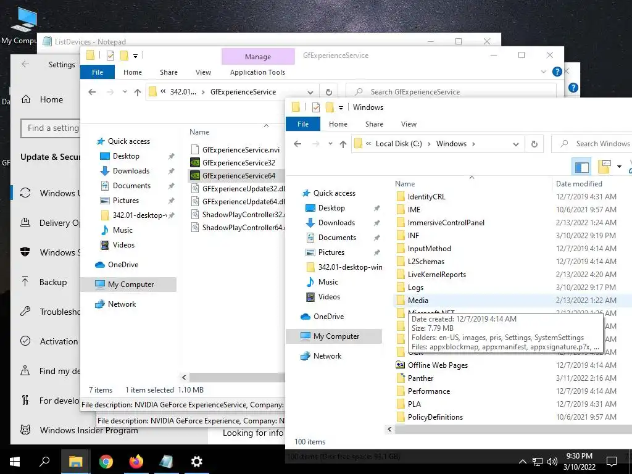Toggle preview pane button in Windows window

point(581,167)
